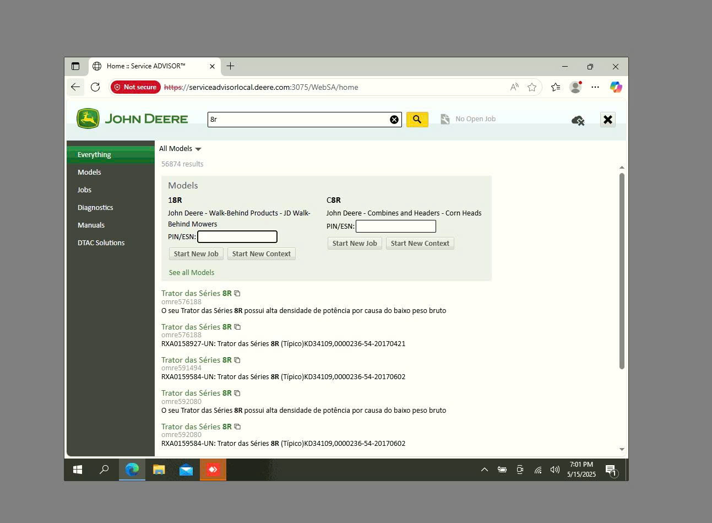Open the See all Models link

192,272
